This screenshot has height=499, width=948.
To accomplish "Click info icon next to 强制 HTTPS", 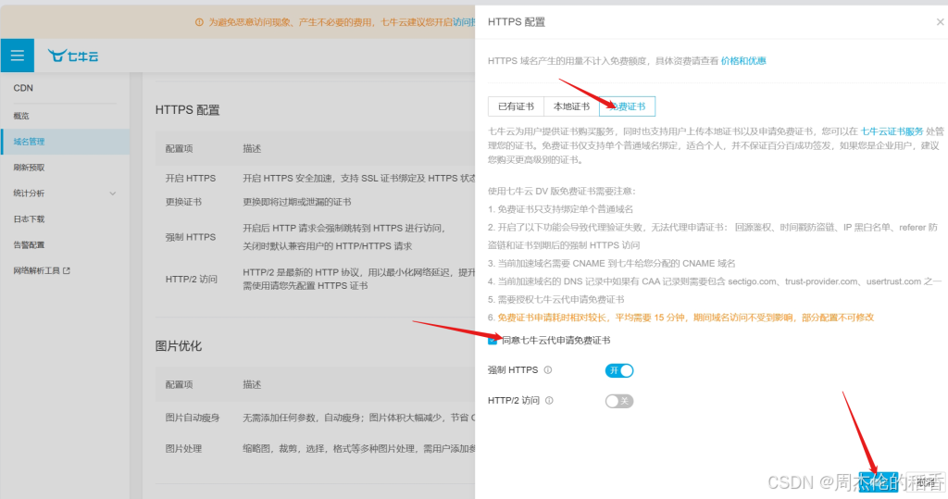I will pyautogui.click(x=548, y=369).
